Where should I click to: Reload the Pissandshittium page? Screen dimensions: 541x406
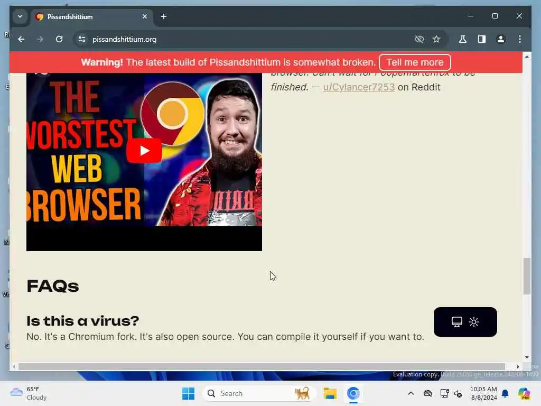click(59, 39)
